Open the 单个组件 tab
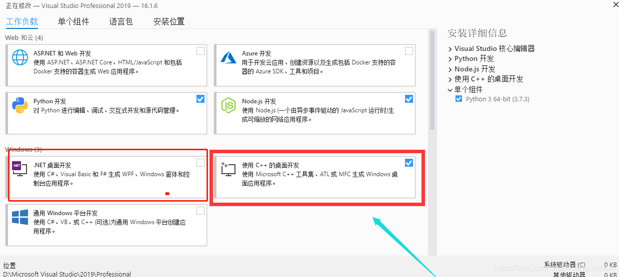 (x=73, y=21)
